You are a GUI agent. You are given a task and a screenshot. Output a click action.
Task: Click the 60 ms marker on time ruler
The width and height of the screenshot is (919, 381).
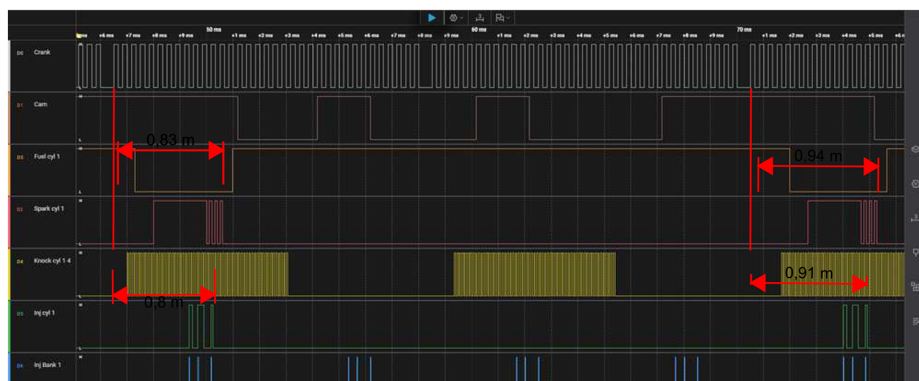click(479, 29)
